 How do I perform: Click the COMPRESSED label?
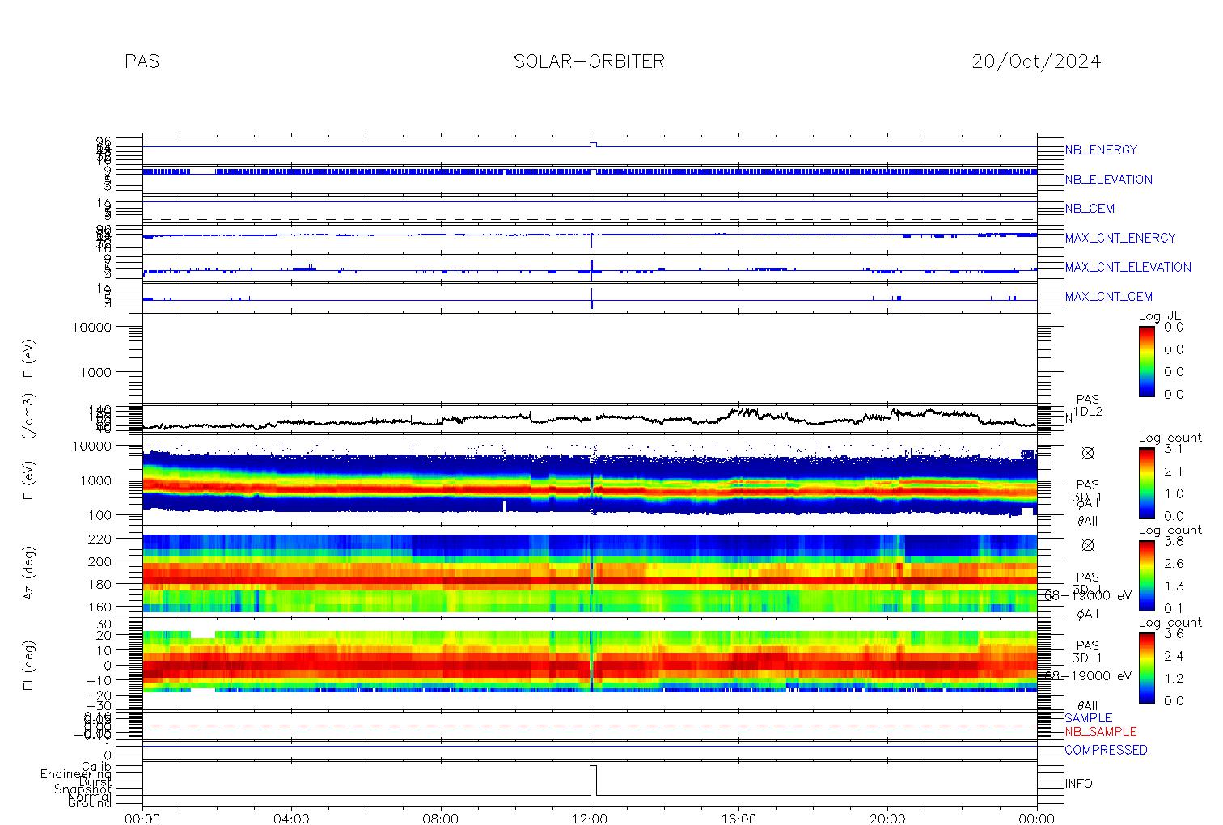pyautogui.click(x=1106, y=750)
